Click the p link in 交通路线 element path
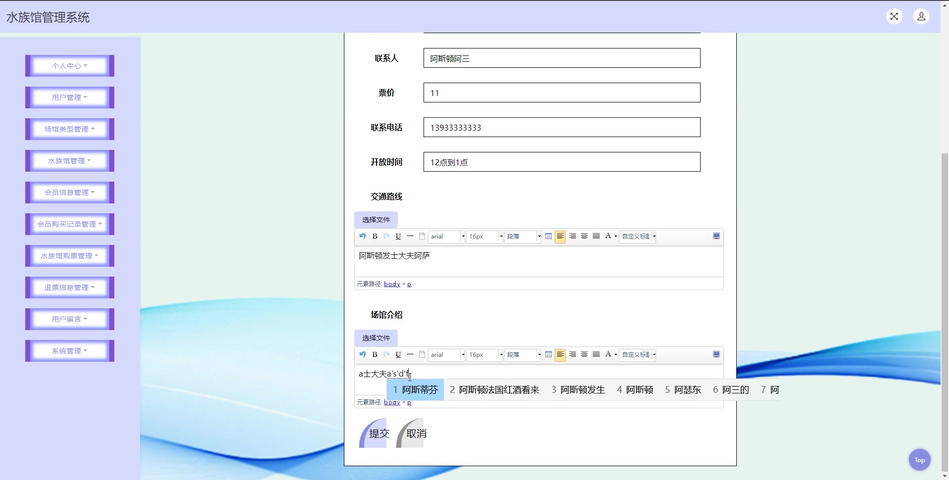The width and height of the screenshot is (949, 480). tap(409, 284)
